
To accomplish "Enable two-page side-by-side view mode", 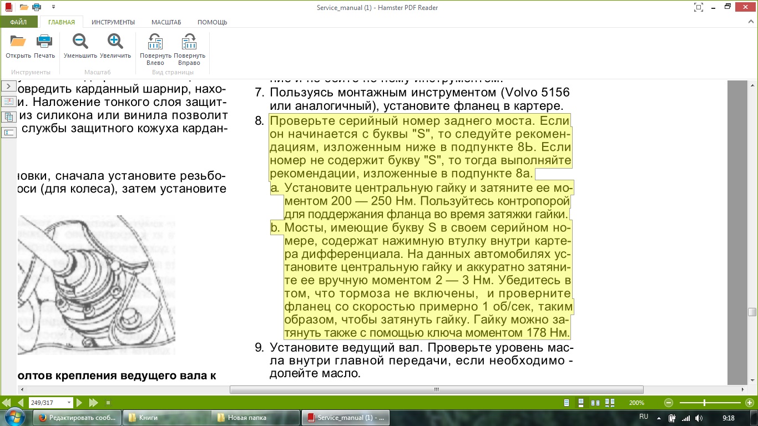I will tap(595, 403).
